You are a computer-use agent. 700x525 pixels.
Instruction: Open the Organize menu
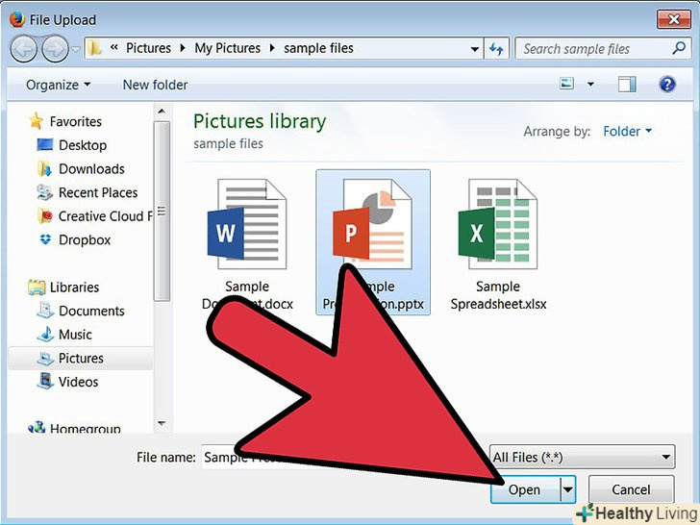[58, 85]
